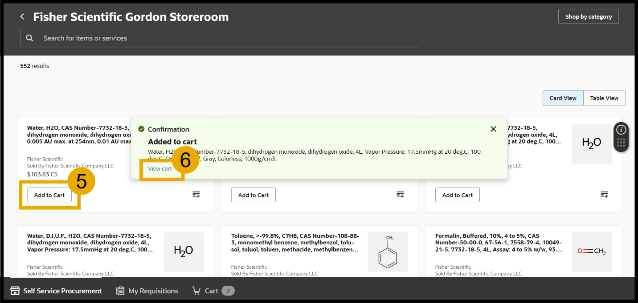Open the View cart link in confirmation
The image size is (638, 303).
tap(159, 168)
